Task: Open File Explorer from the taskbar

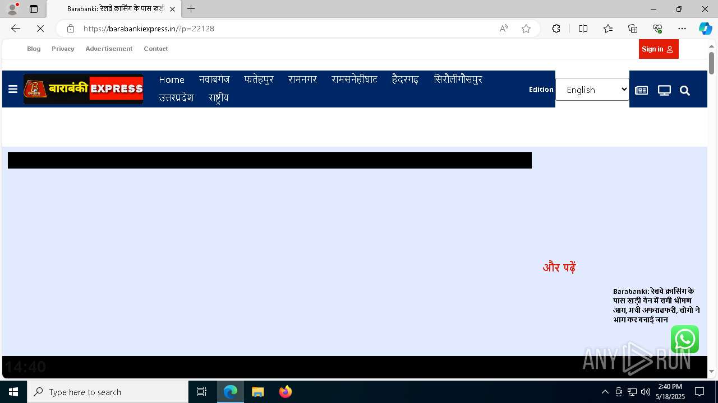Action: click(x=258, y=392)
